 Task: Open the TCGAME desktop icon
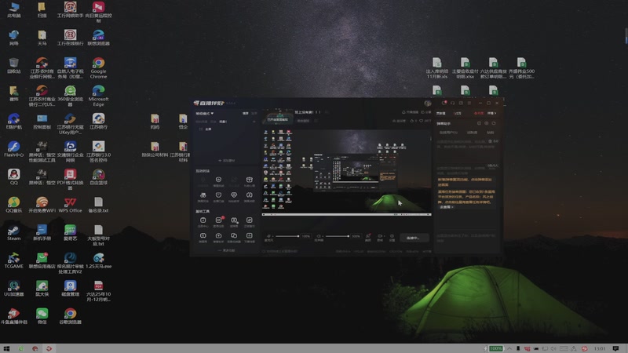[13, 260]
